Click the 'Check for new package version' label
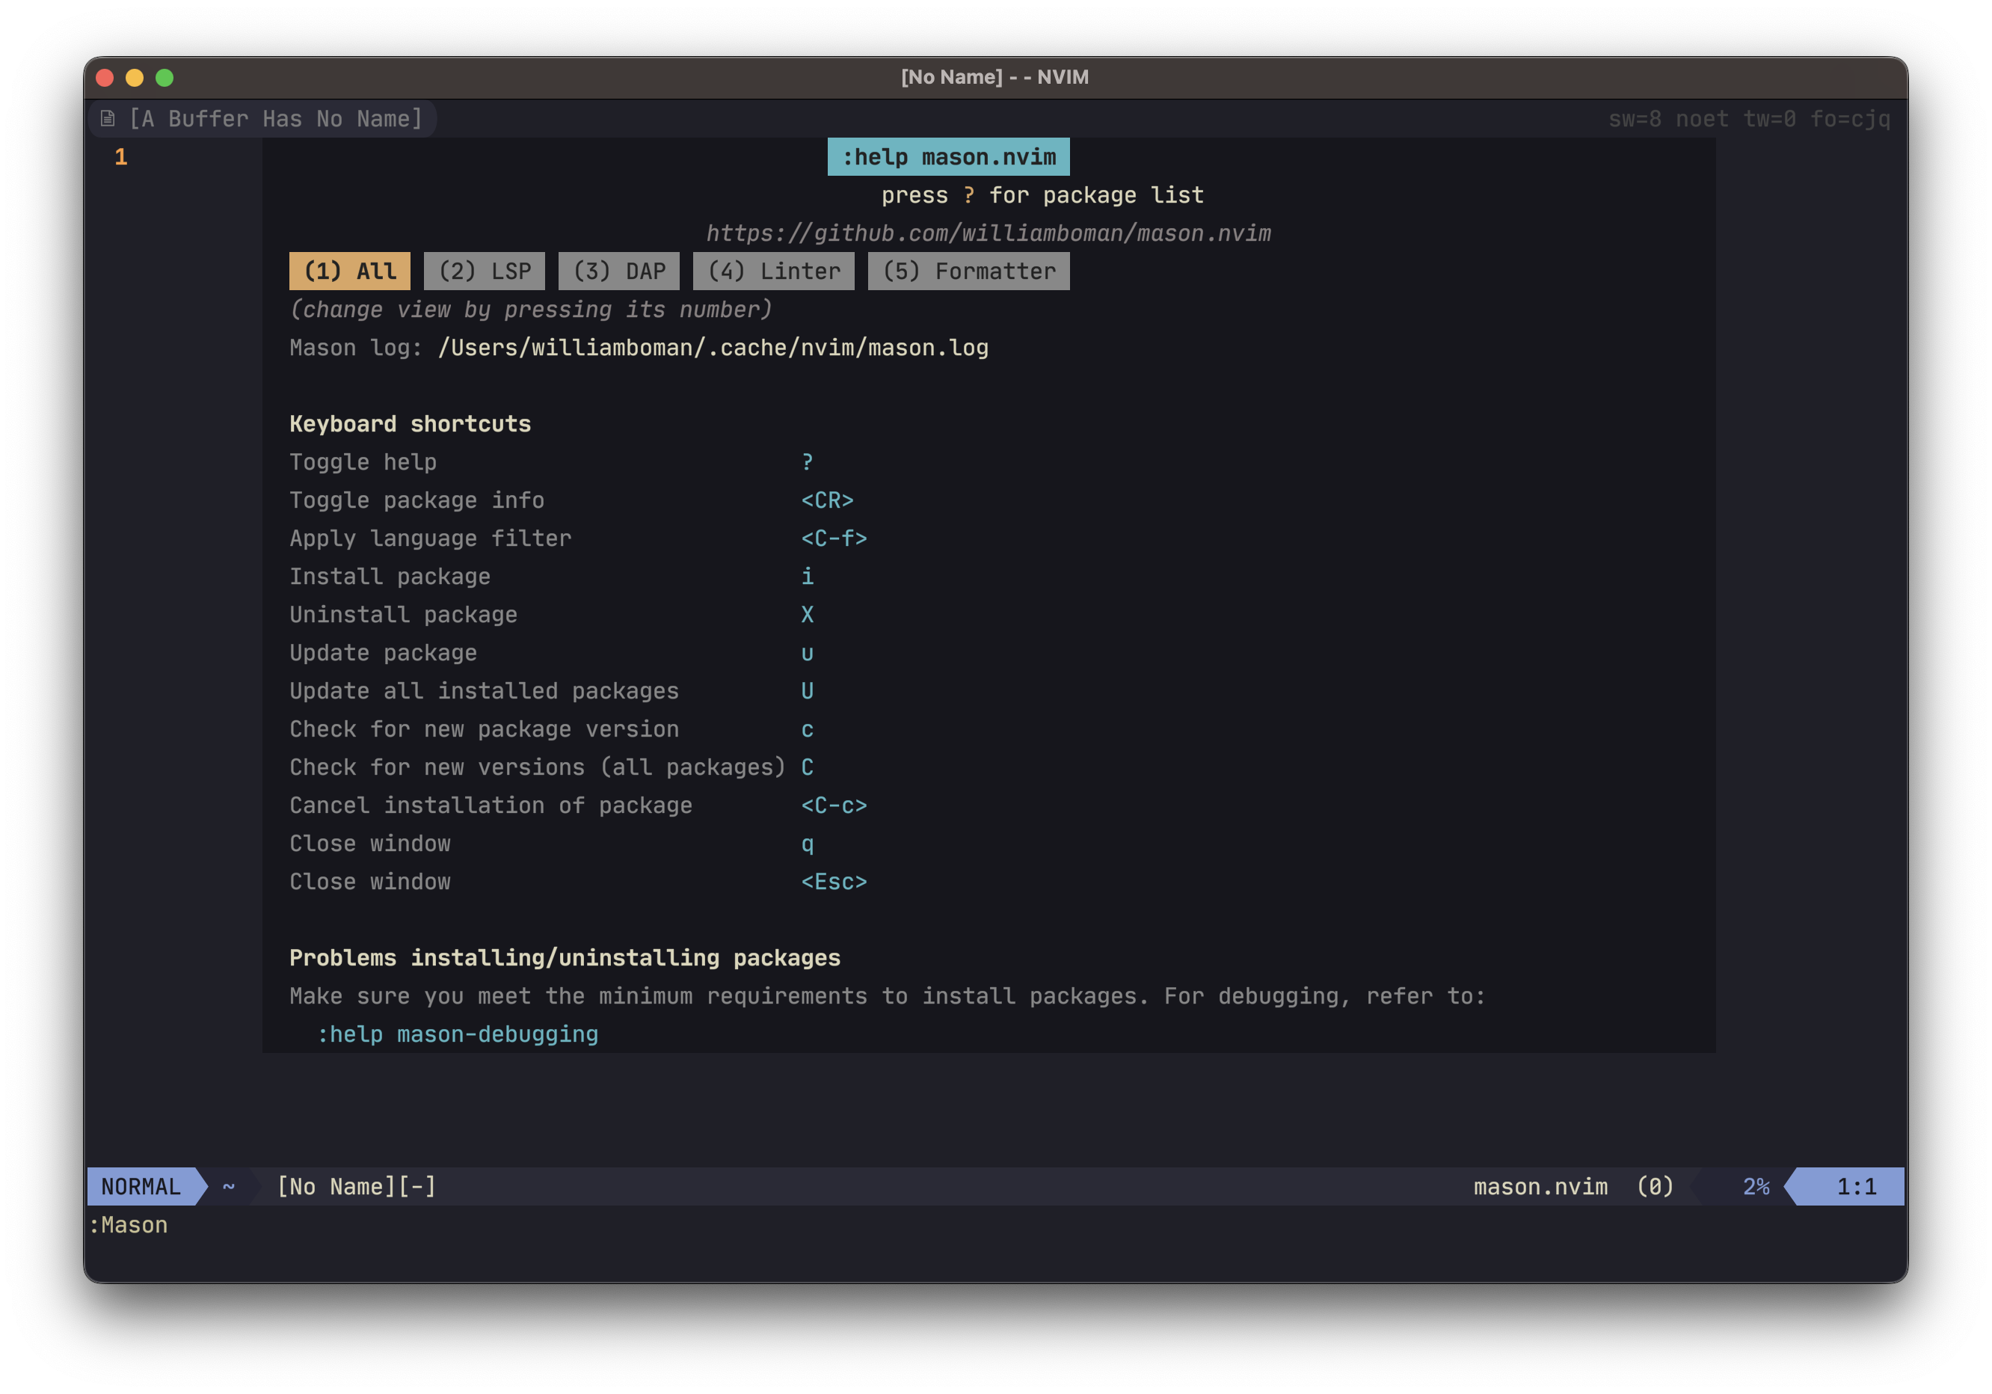This screenshot has height=1394, width=1992. pyautogui.click(x=485, y=729)
